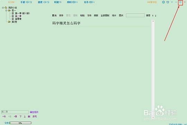Open 统计 (statistics)
The image size is (187, 125).
point(114,15)
